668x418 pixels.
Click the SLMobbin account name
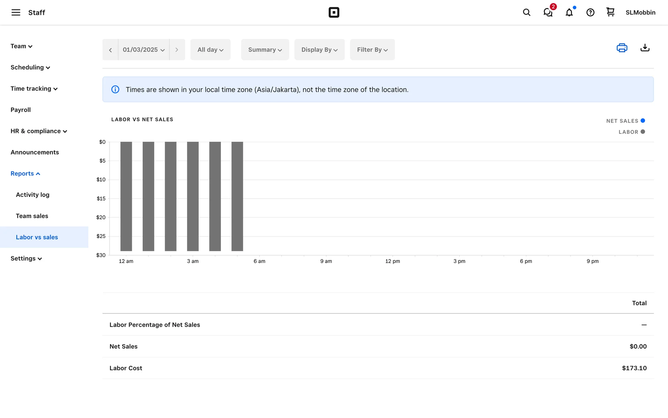[x=640, y=13]
